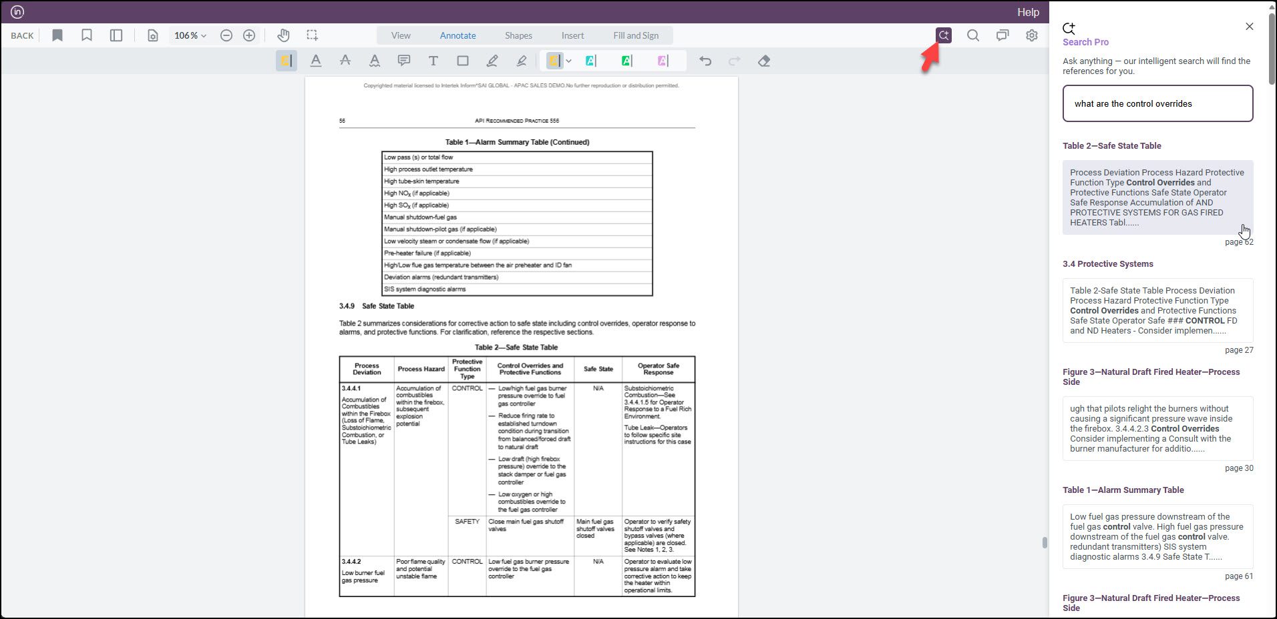
Task: Click the Search Pro query input field
Action: click(1157, 103)
